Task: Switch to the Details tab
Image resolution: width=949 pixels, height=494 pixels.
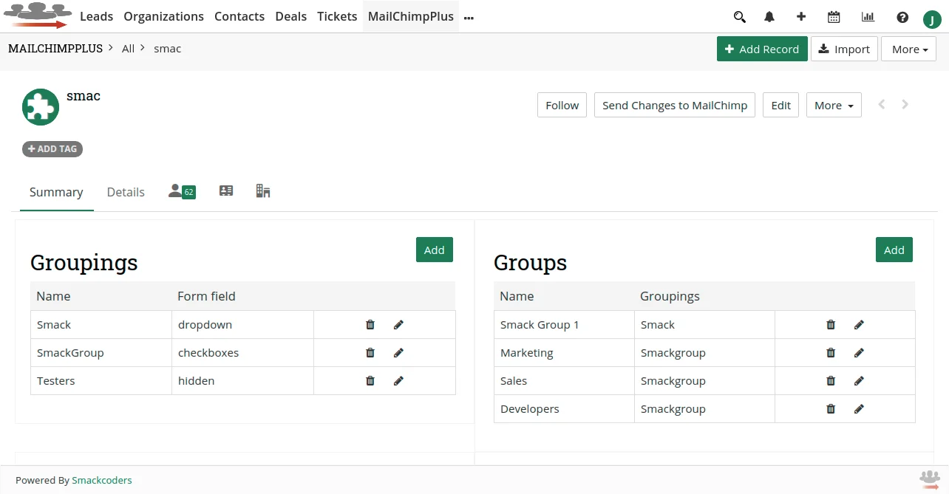Action: [125, 192]
